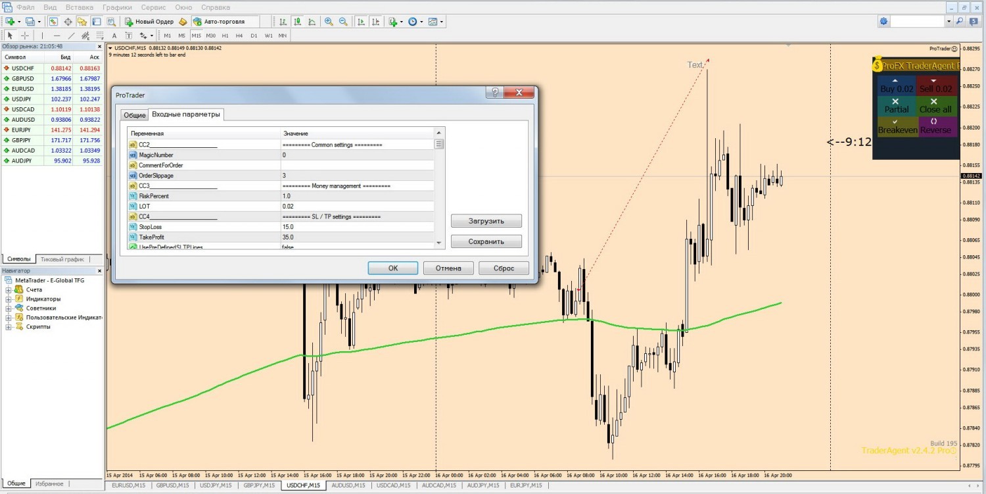Confirm ProTrader dialog with OK
Image resolution: width=986 pixels, height=494 pixels.
click(x=393, y=268)
